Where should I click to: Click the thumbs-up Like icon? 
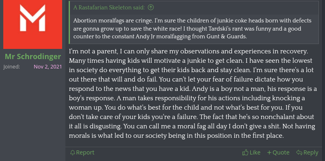[x=245, y=152]
